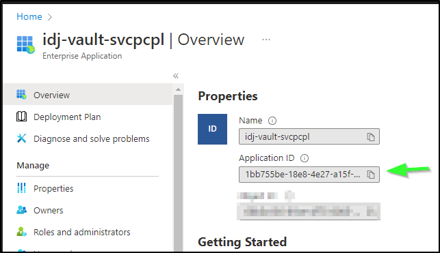Screen dimensions: 440x253
Task: Open the ellipsis more options menu
Action: [266, 40]
